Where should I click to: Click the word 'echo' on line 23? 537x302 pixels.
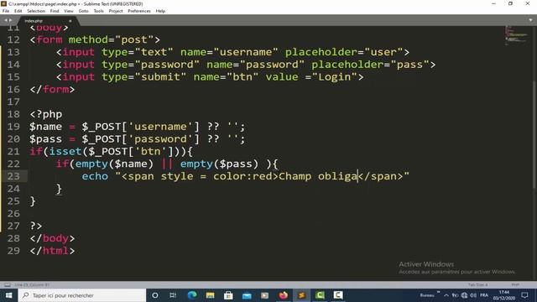[x=95, y=176]
